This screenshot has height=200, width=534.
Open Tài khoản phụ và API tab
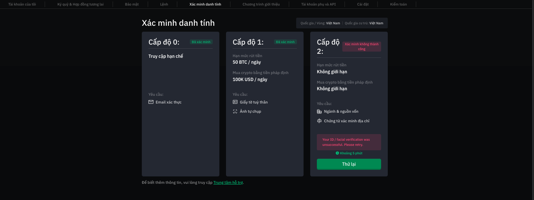318,4
